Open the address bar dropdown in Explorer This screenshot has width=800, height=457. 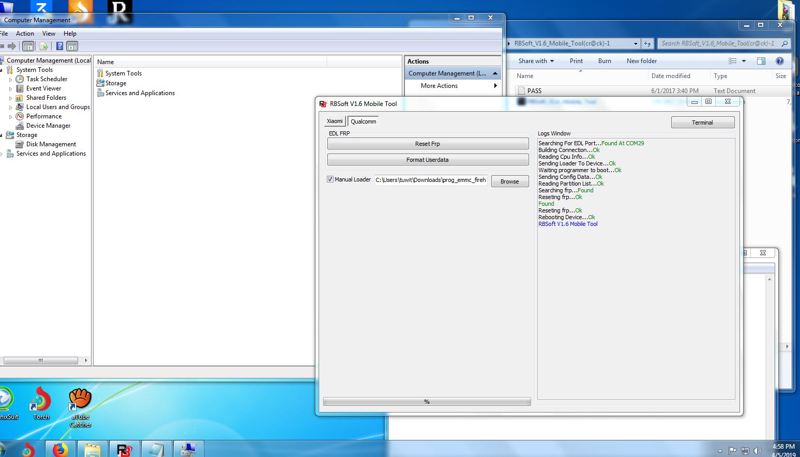tap(635, 43)
